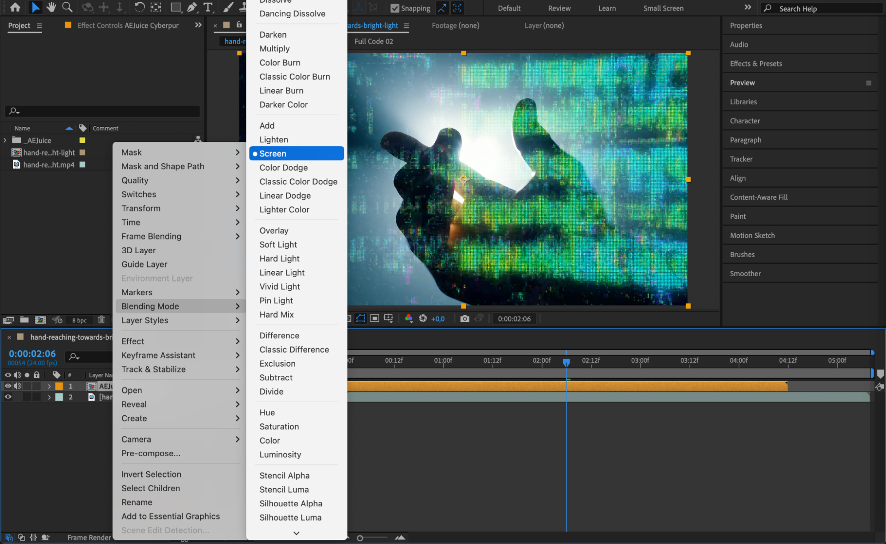The height and width of the screenshot is (544, 886).
Task: Expand layer 2 properties in timeline
Action: coord(49,397)
